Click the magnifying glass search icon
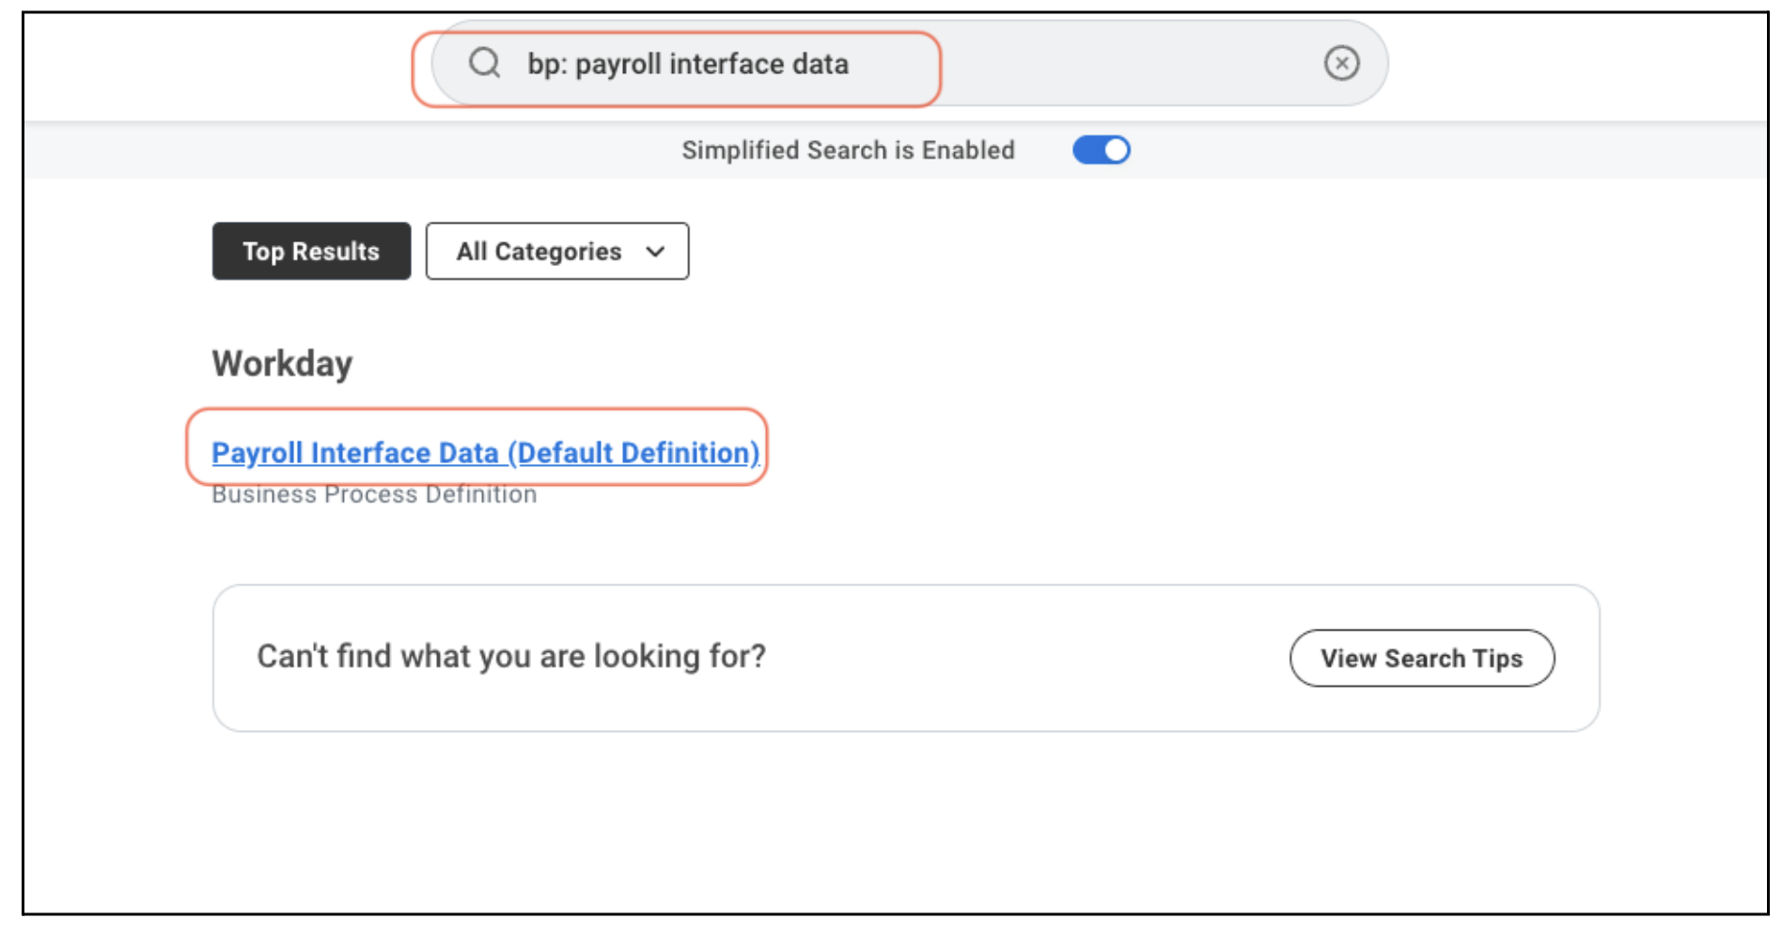The height and width of the screenshot is (934, 1782). [x=485, y=63]
